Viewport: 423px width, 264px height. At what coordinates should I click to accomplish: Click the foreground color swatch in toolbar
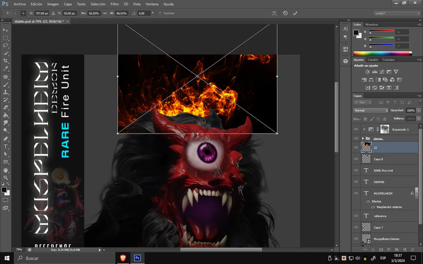click(x=4, y=190)
